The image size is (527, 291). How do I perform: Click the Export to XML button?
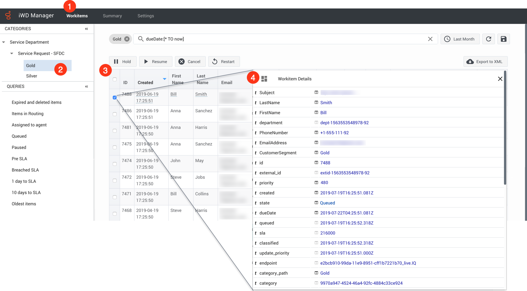pos(485,62)
